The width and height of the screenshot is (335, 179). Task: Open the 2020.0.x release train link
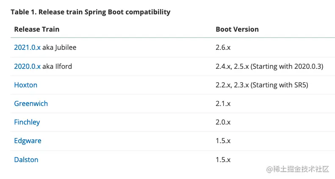tap(27, 66)
